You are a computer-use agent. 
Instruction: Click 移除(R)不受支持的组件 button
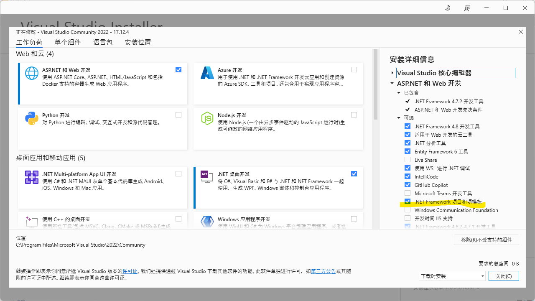click(x=487, y=240)
